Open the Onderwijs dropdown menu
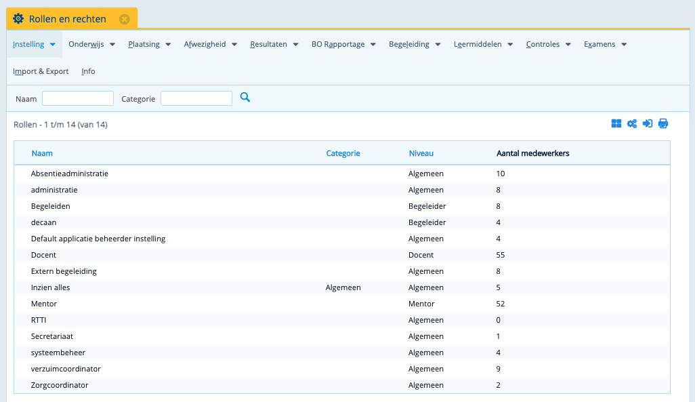 click(x=91, y=44)
